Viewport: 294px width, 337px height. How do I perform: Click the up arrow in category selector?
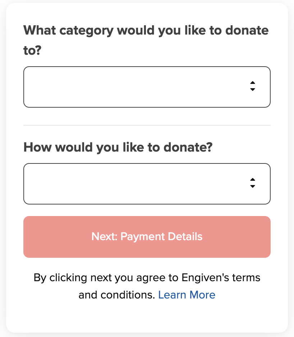tap(253, 83)
